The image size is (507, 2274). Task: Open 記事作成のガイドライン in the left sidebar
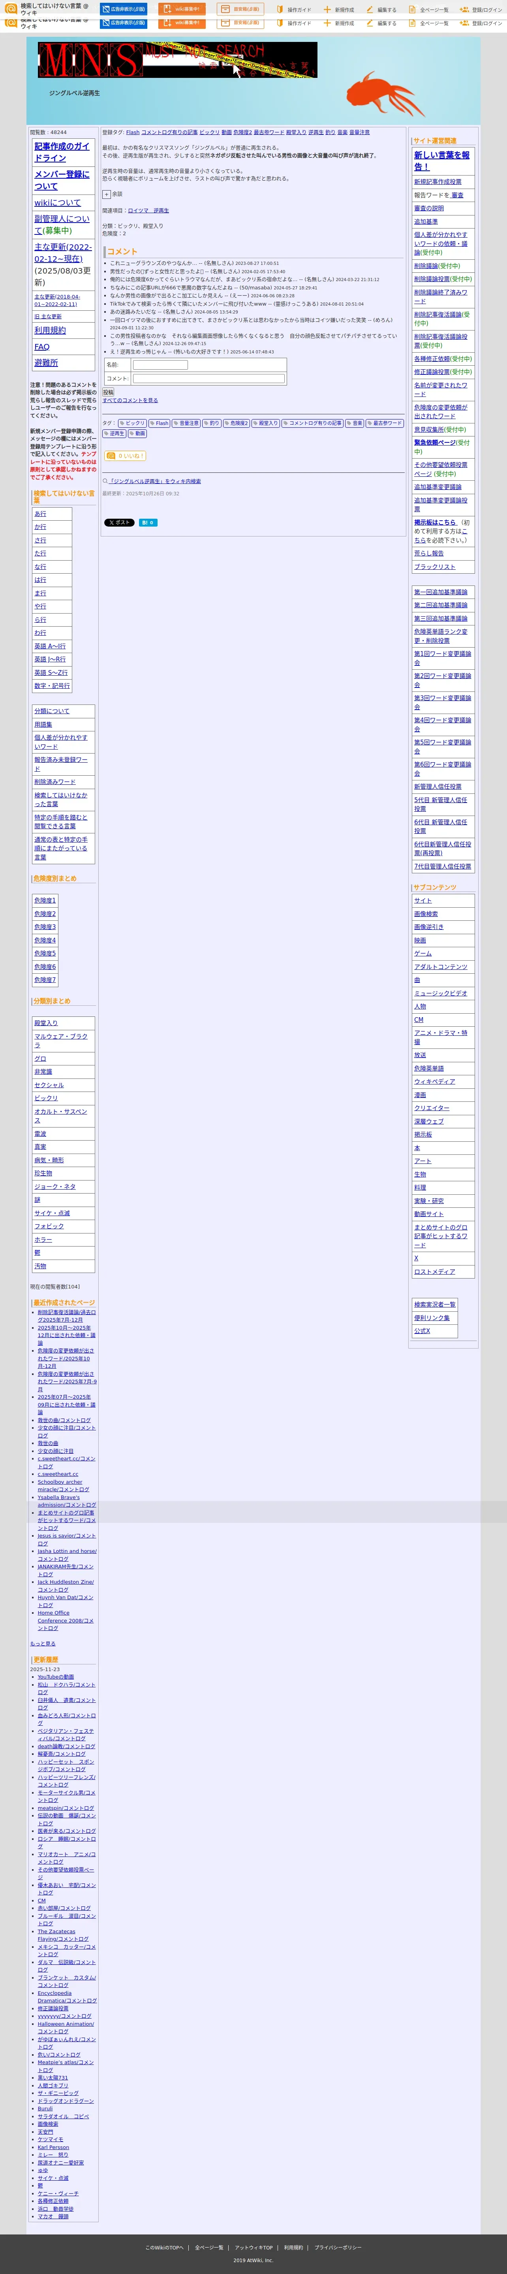tap(62, 152)
